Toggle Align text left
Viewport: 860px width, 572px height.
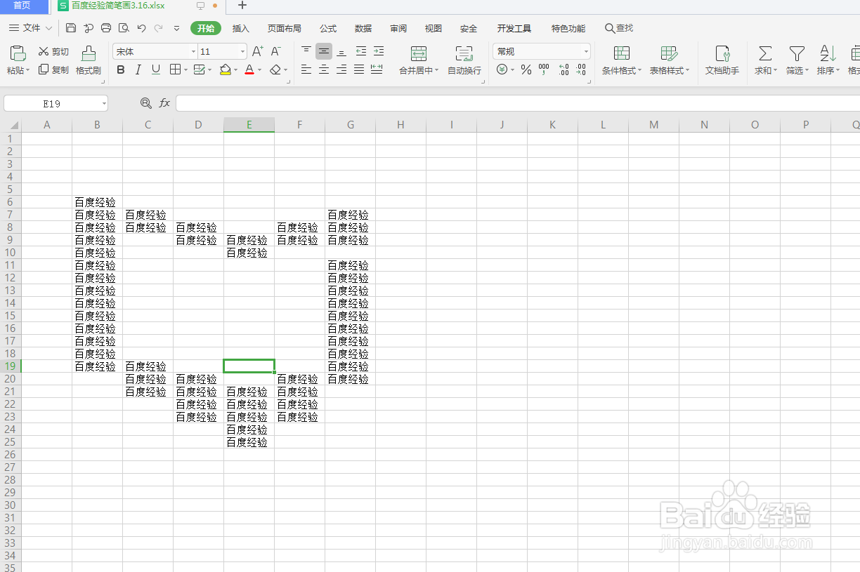coord(306,69)
